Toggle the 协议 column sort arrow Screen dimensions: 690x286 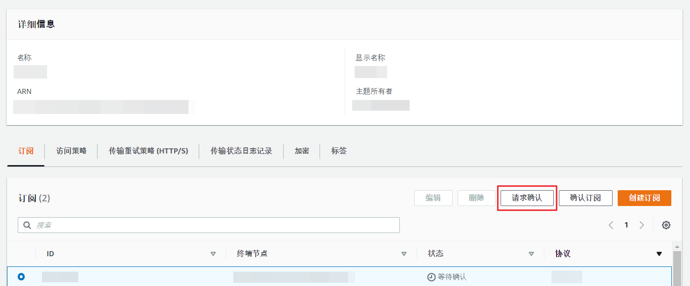659,254
